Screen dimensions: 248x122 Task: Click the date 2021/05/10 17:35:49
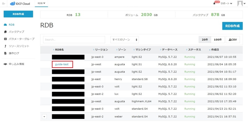222,101
